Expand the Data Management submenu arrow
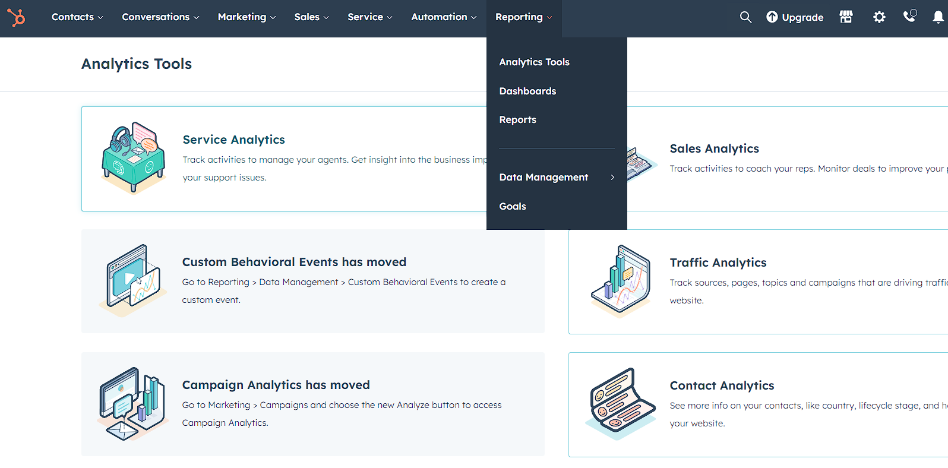This screenshot has width=948, height=468. (x=612, y=177)
